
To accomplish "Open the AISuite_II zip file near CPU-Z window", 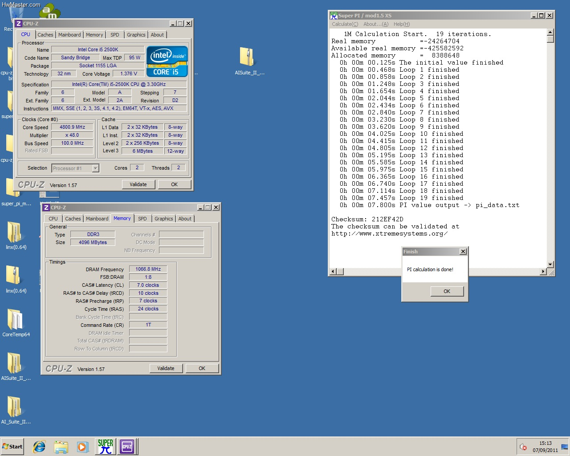I will point(249,61).
